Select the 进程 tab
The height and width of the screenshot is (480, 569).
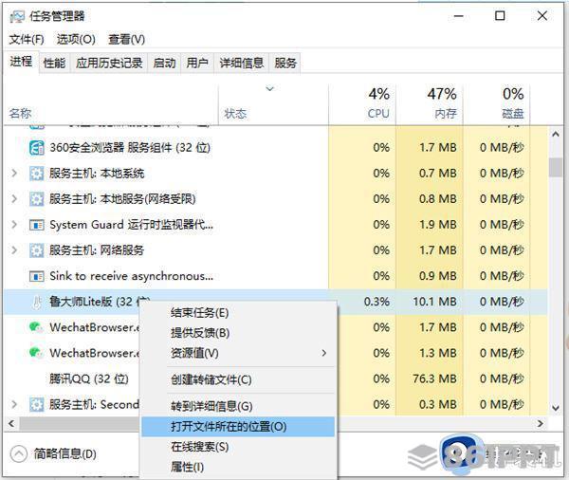point(21,62)
